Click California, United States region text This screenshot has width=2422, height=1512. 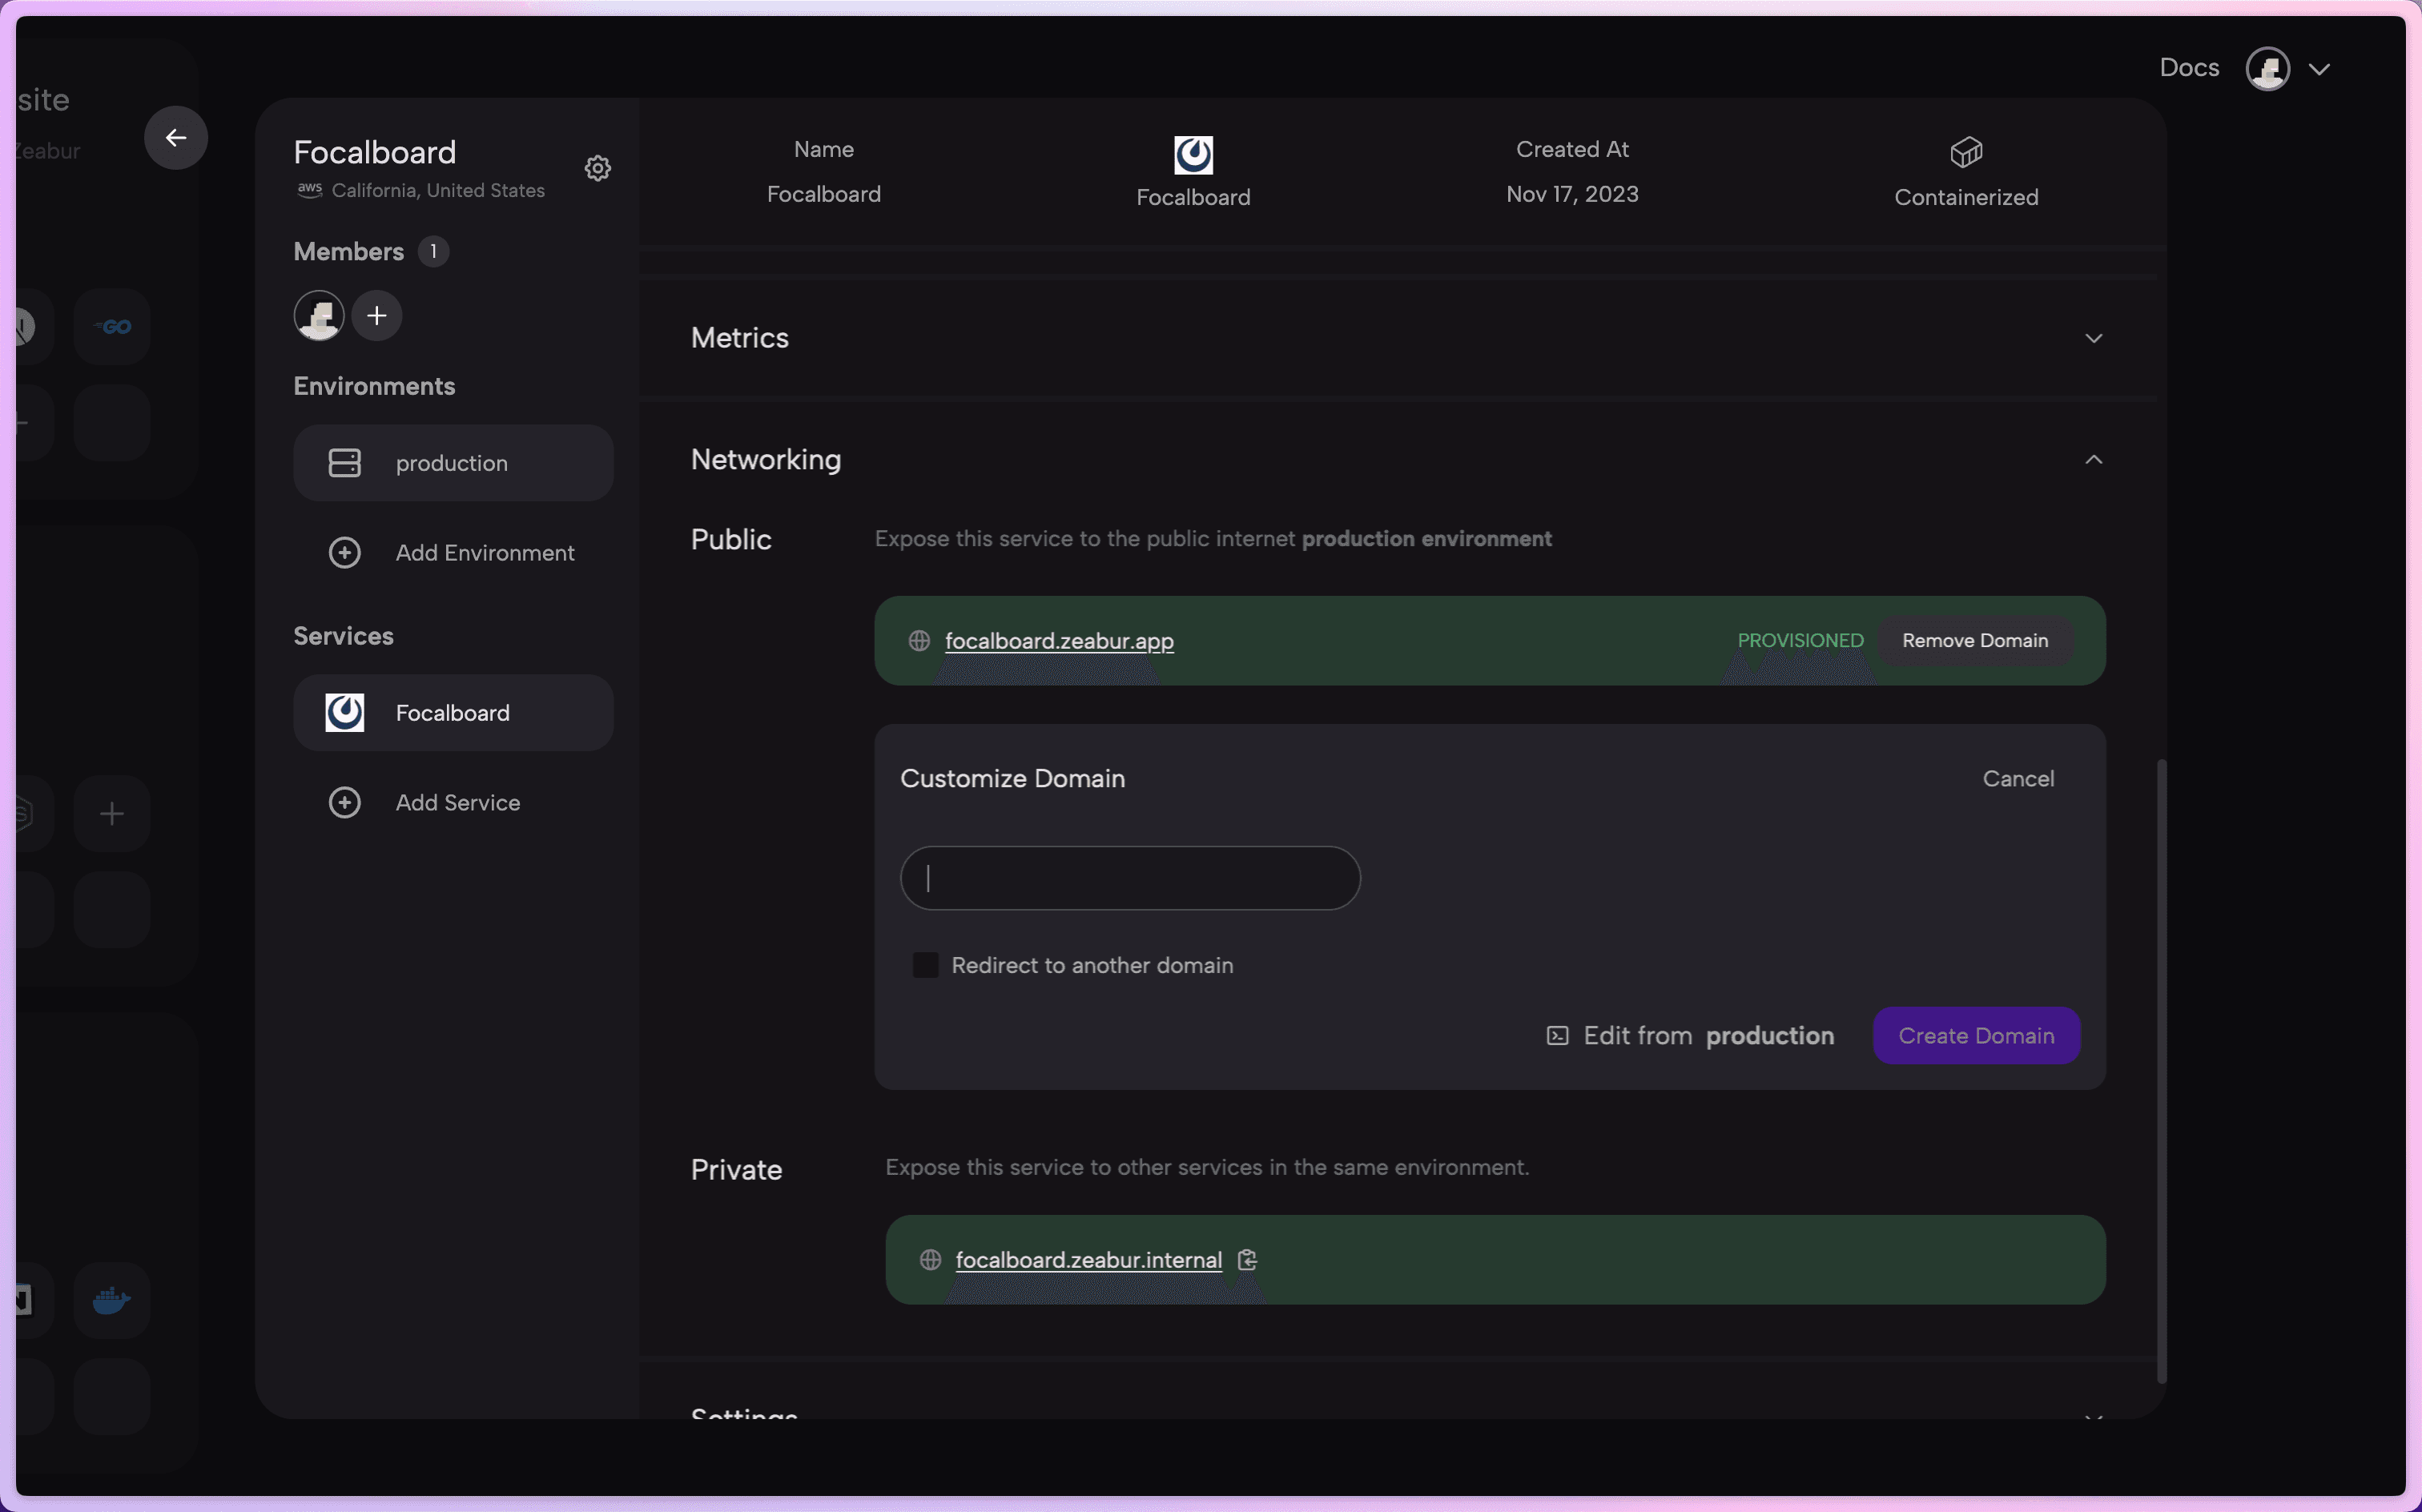click(x=438, y=190)
